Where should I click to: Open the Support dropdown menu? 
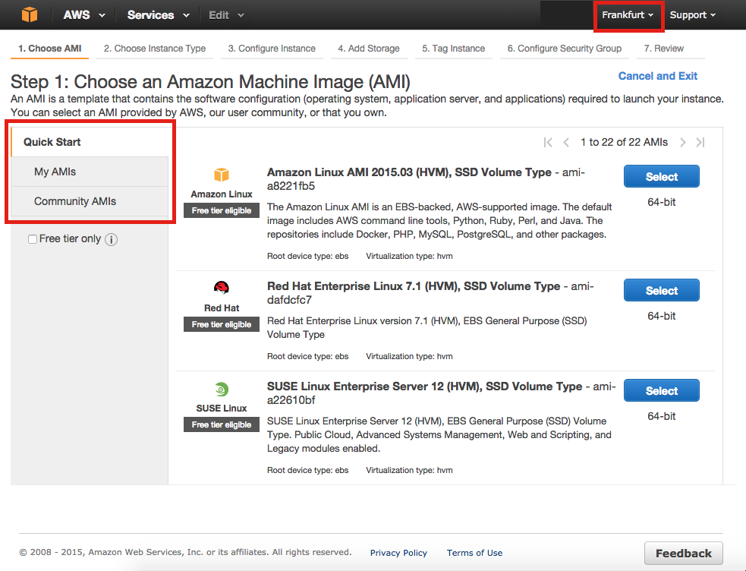(x=693, y=14)
